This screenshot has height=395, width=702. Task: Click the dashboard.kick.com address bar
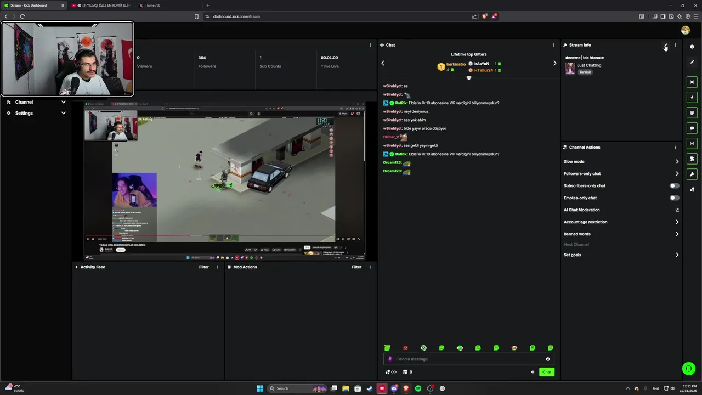pos(336,16)
